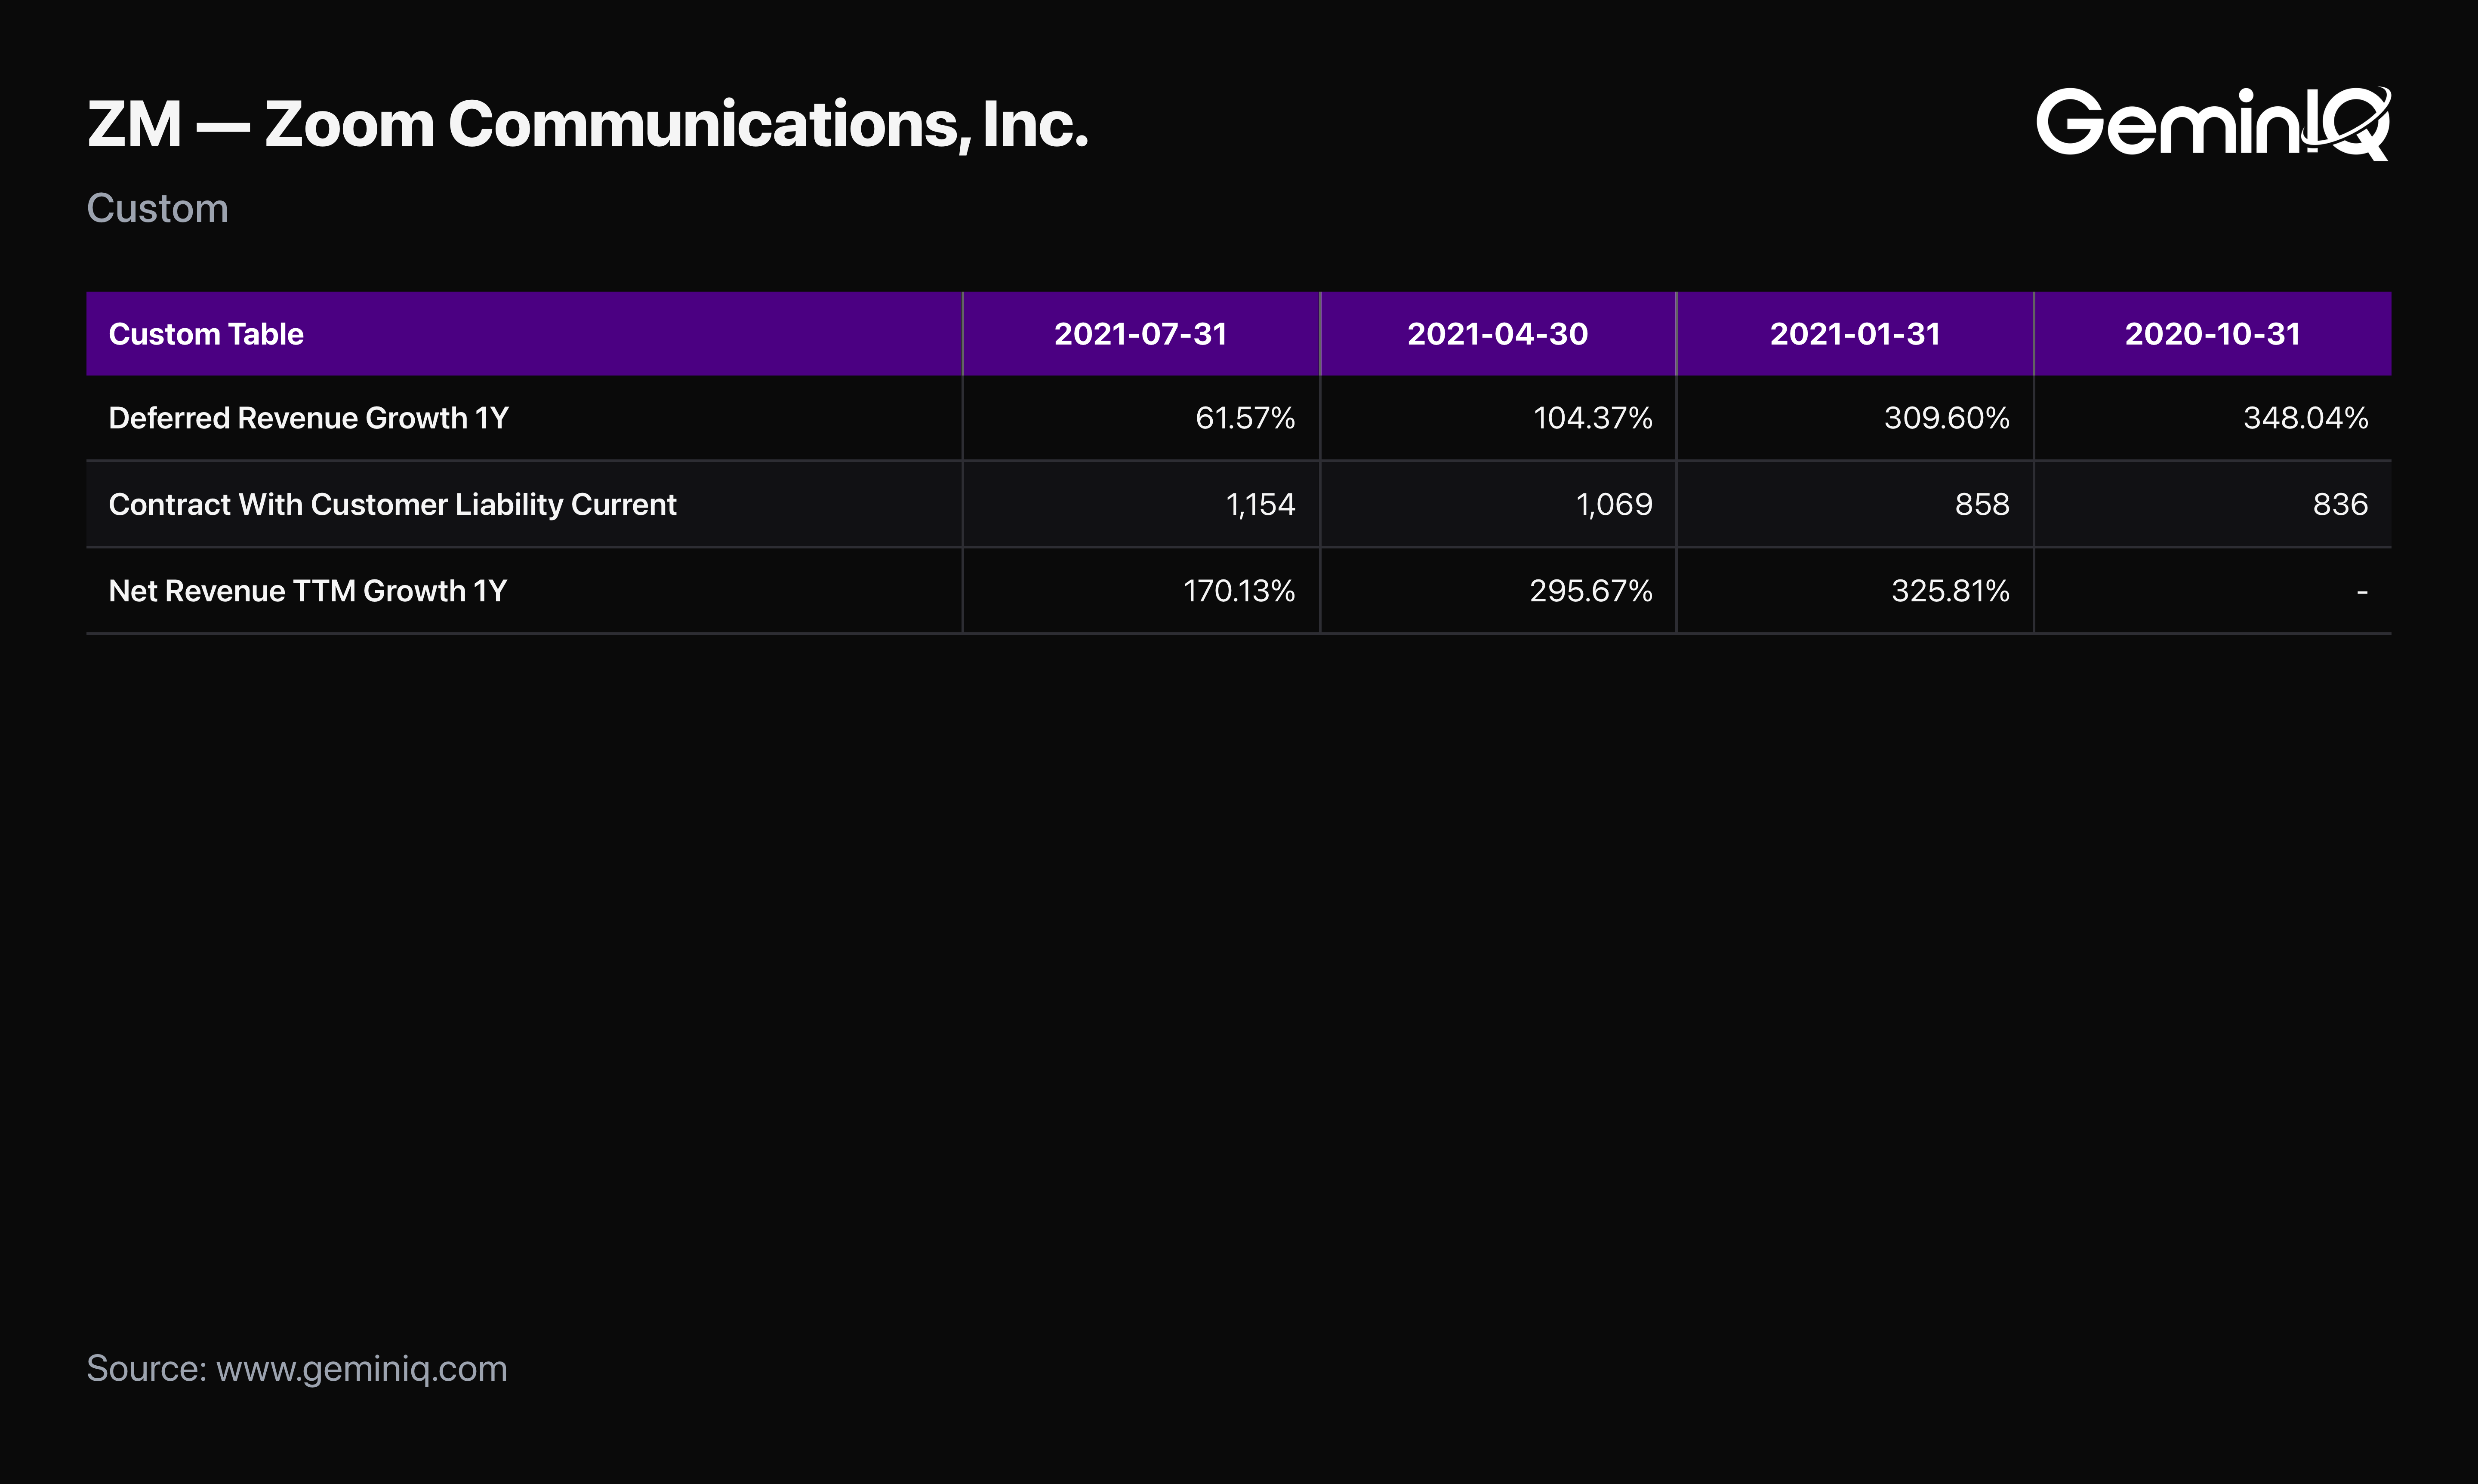Screen dimensions: 2478x1484
Task: Click the 295.67% value
Action: tap(1591, 591)
